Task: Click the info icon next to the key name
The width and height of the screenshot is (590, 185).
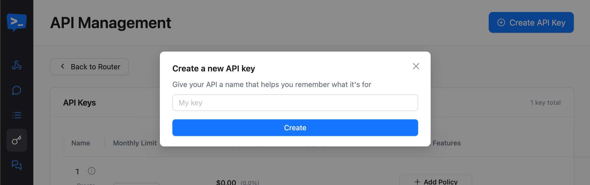Action: 91,171
